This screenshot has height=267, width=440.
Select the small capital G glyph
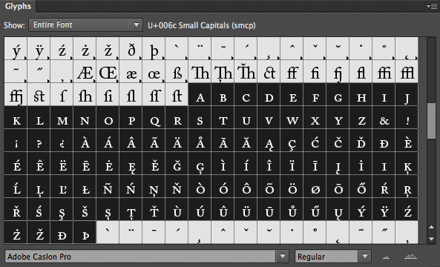click(338, 94)
